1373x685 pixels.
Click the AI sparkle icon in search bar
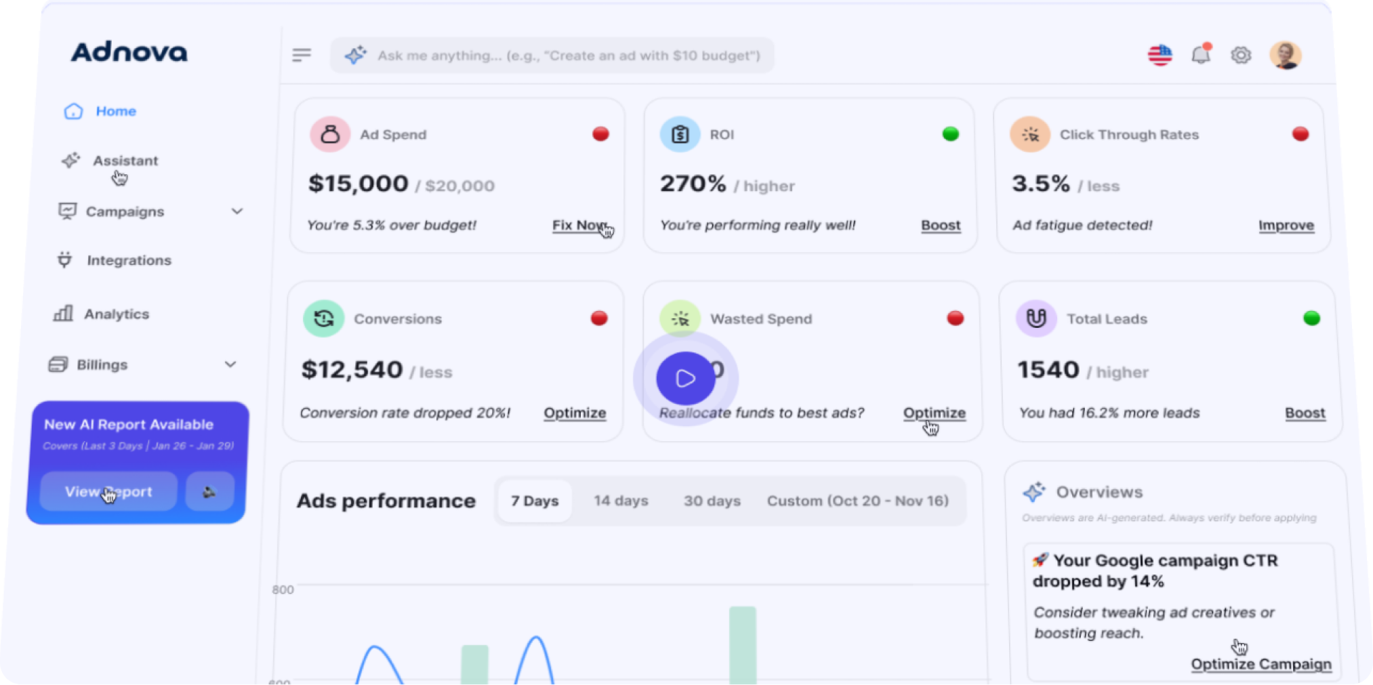pos(355,55)
